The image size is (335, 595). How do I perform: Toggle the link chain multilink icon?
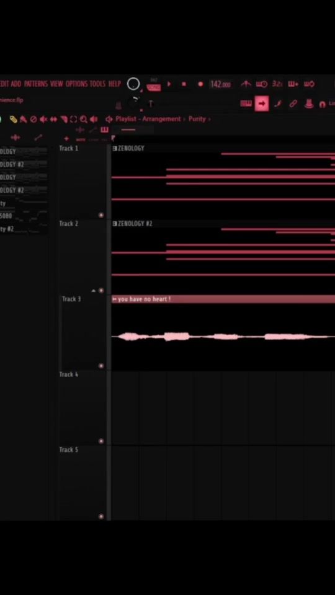[x=293, y=104]
